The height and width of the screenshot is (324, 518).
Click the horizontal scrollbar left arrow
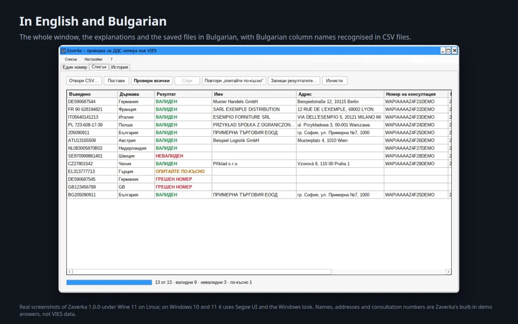(x=70, y=272)
